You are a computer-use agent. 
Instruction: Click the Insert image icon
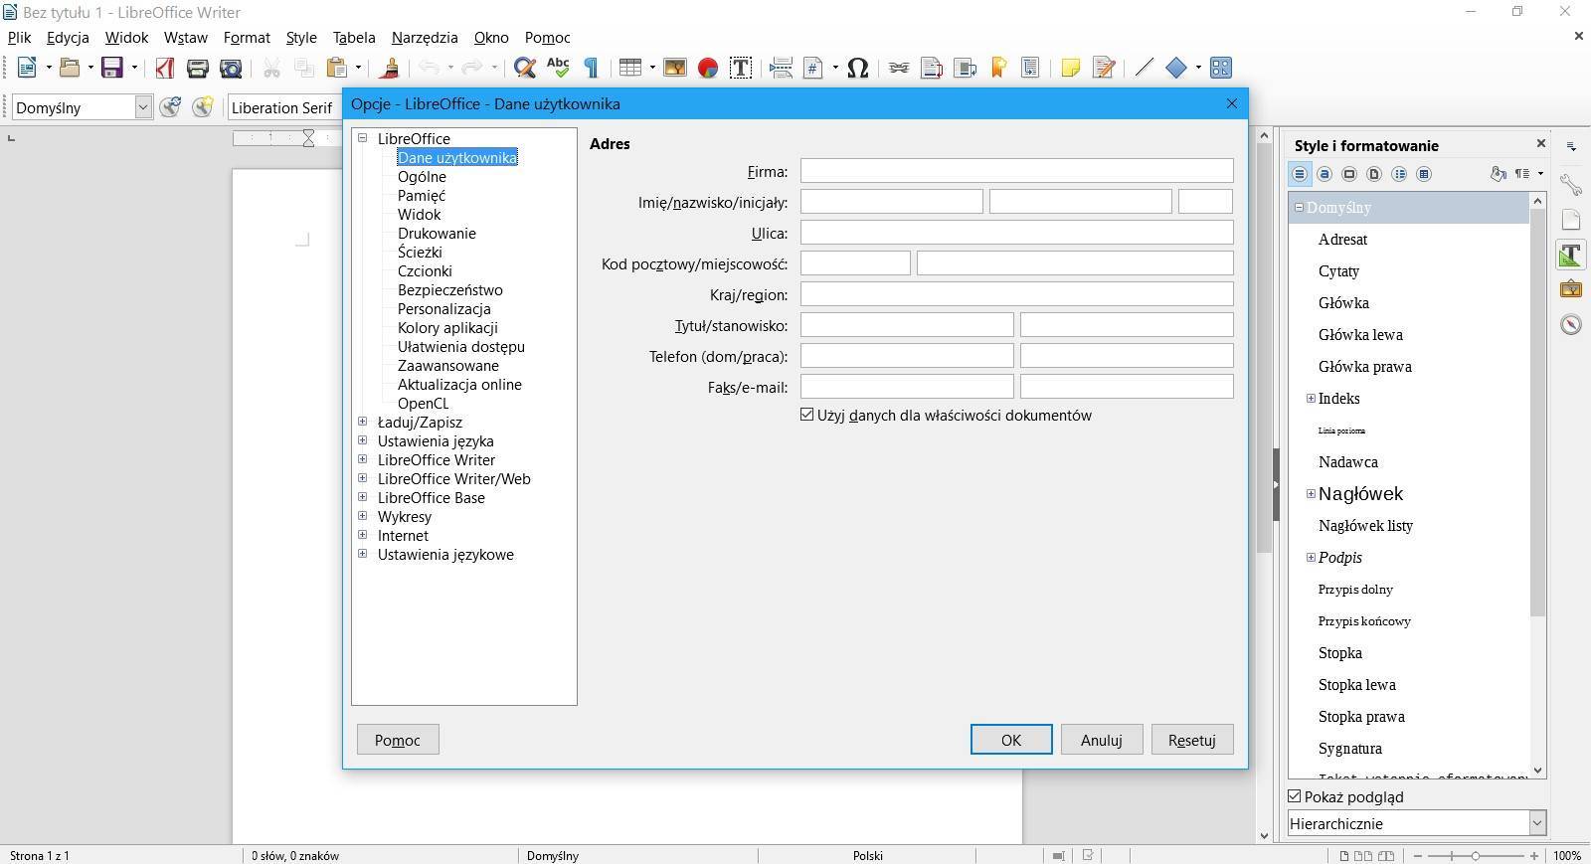675,68
